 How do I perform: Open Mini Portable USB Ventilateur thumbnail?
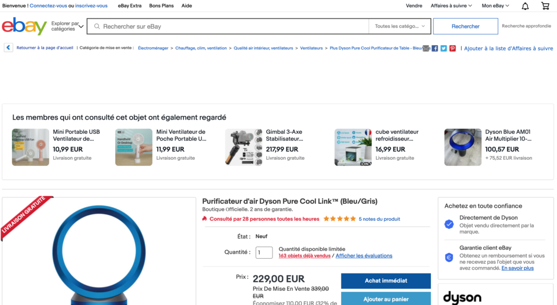coord(30,147)
